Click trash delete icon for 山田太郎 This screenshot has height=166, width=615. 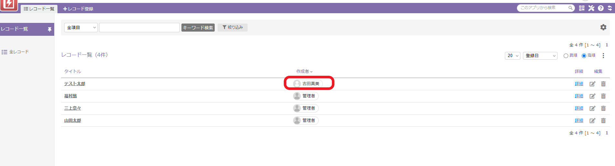point(603,121)
